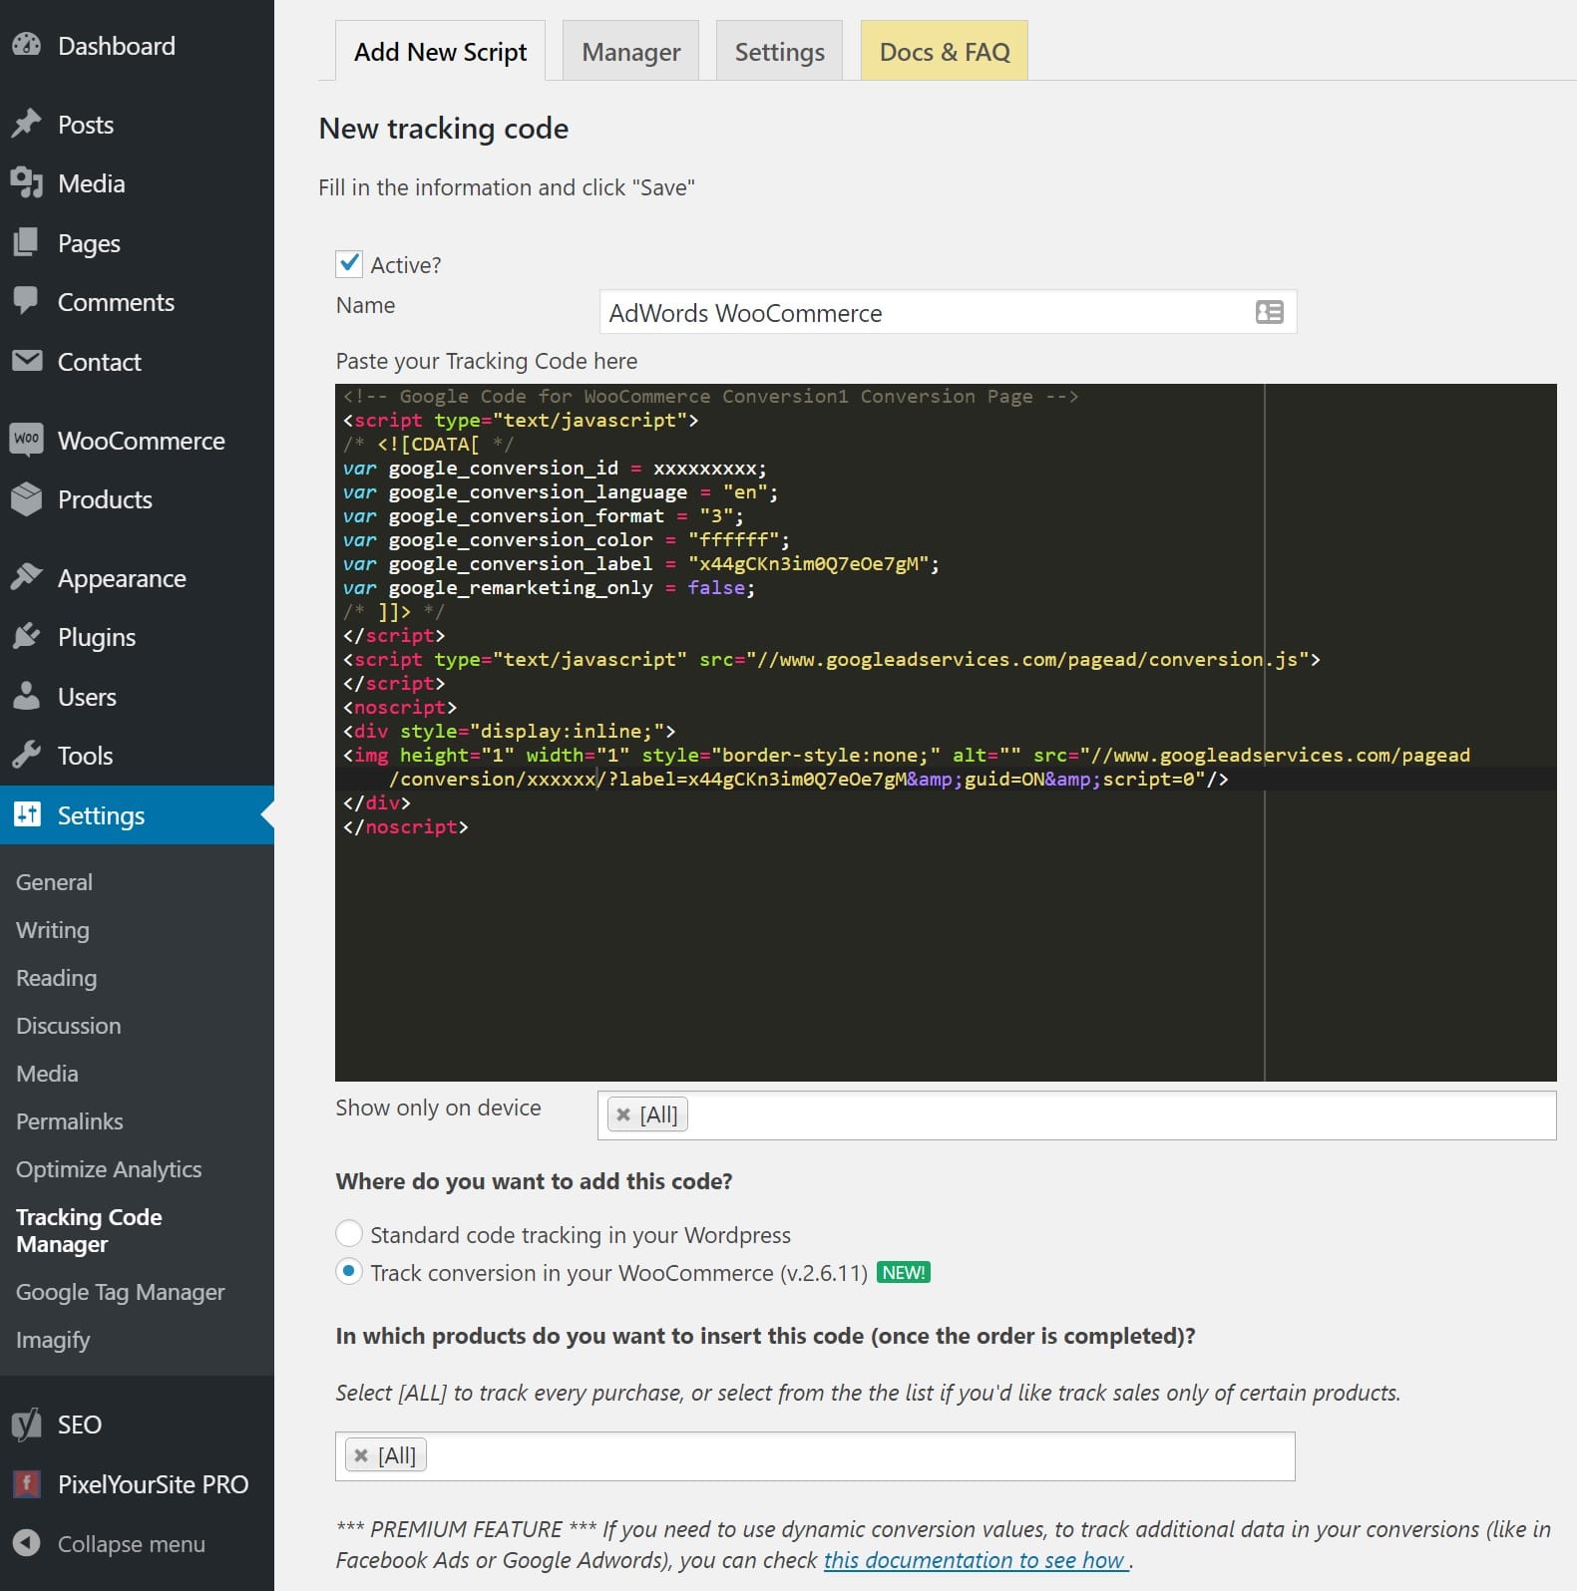Click the Yoast SEO icon
Viewport: 1577px width, 1591px height.
coord(27,1425)
